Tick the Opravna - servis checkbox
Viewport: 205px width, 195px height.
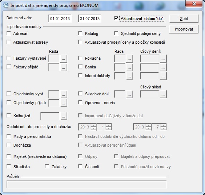(x=80, y=103)
